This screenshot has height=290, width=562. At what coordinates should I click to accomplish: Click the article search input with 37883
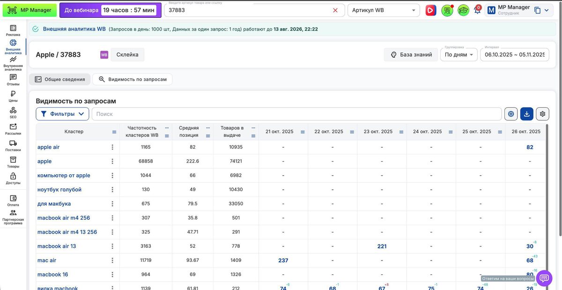coord(248,10)
